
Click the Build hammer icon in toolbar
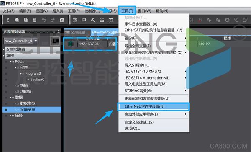pyautogui.click(x=93, y=20)
